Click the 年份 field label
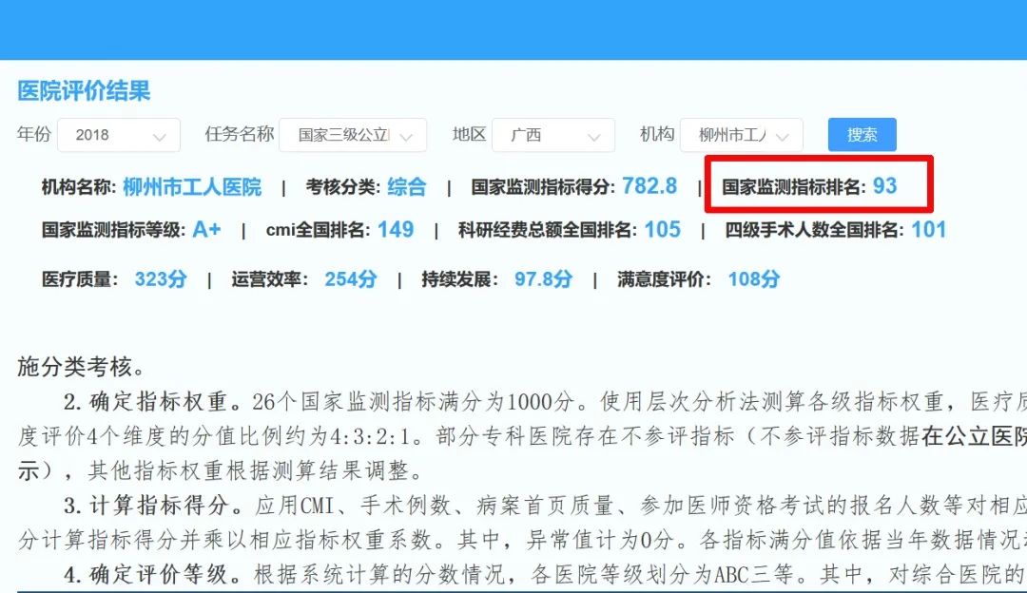 click(34, 134)
